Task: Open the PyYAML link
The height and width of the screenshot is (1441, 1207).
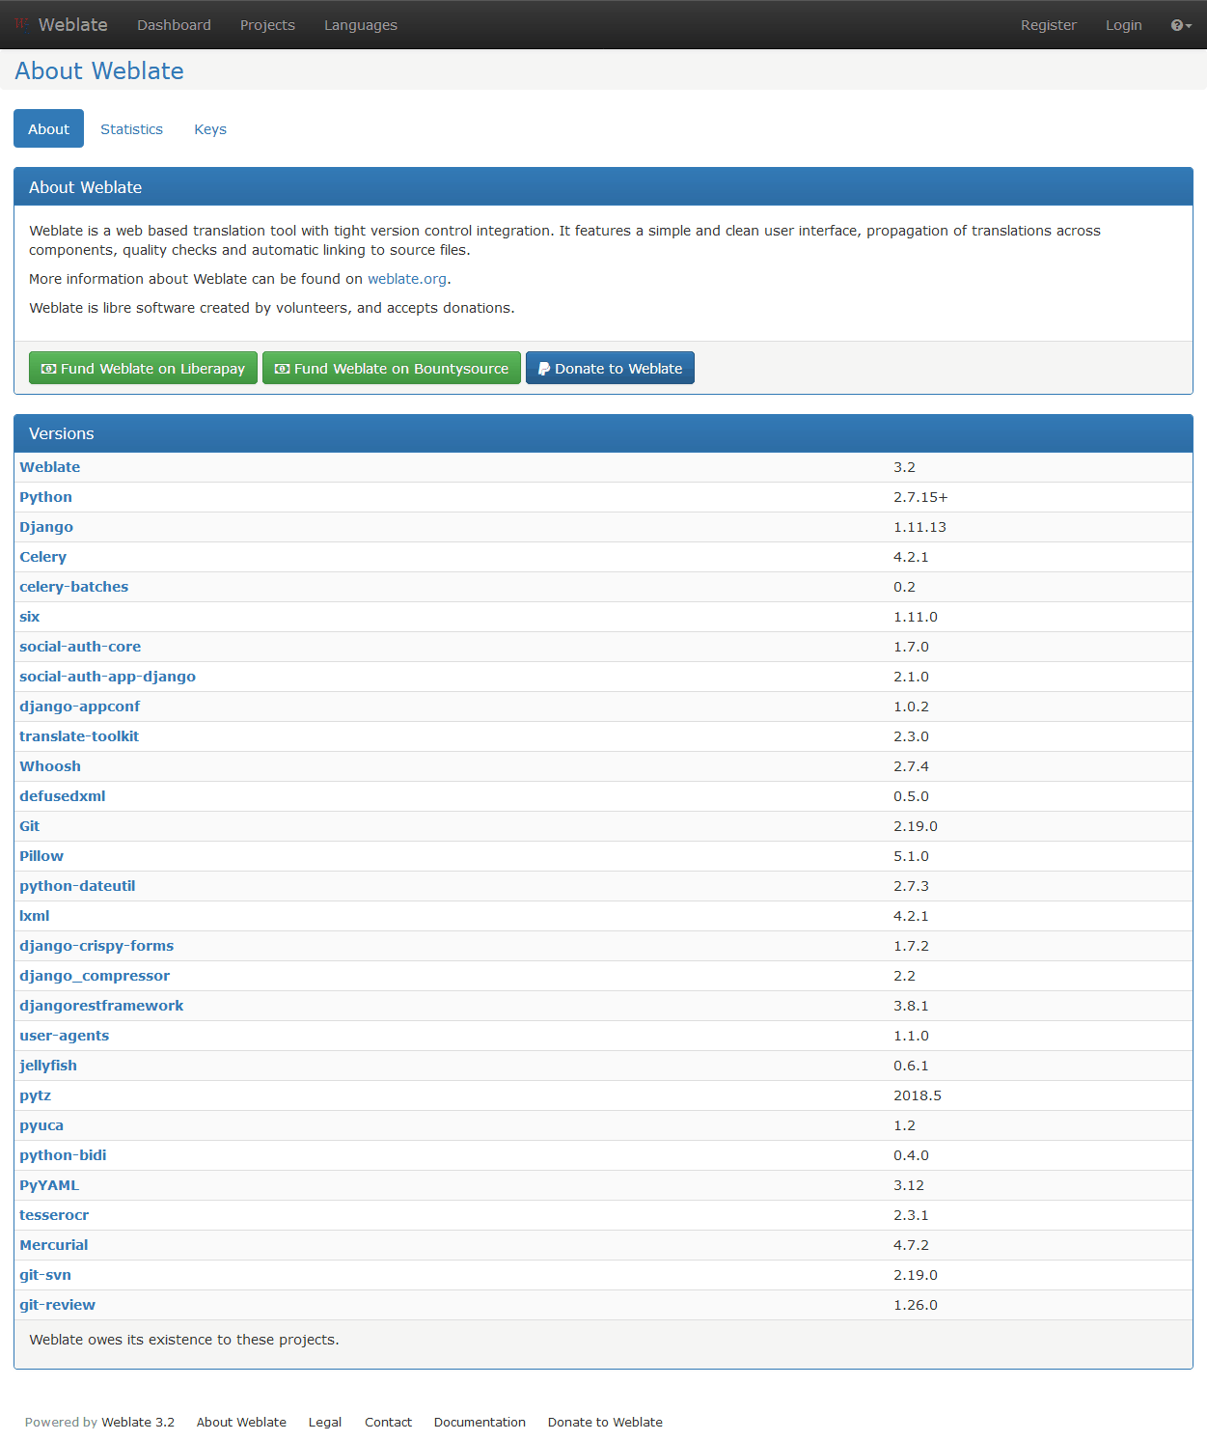Action: pyautogui.click(x=49, y=1185)
